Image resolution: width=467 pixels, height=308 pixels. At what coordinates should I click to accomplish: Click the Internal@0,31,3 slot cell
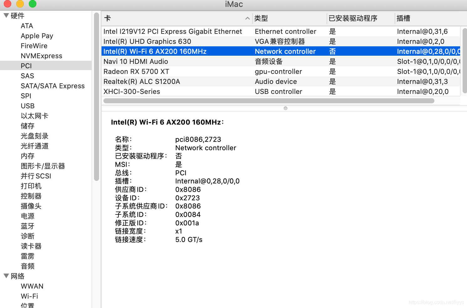[x=422, y=81]
